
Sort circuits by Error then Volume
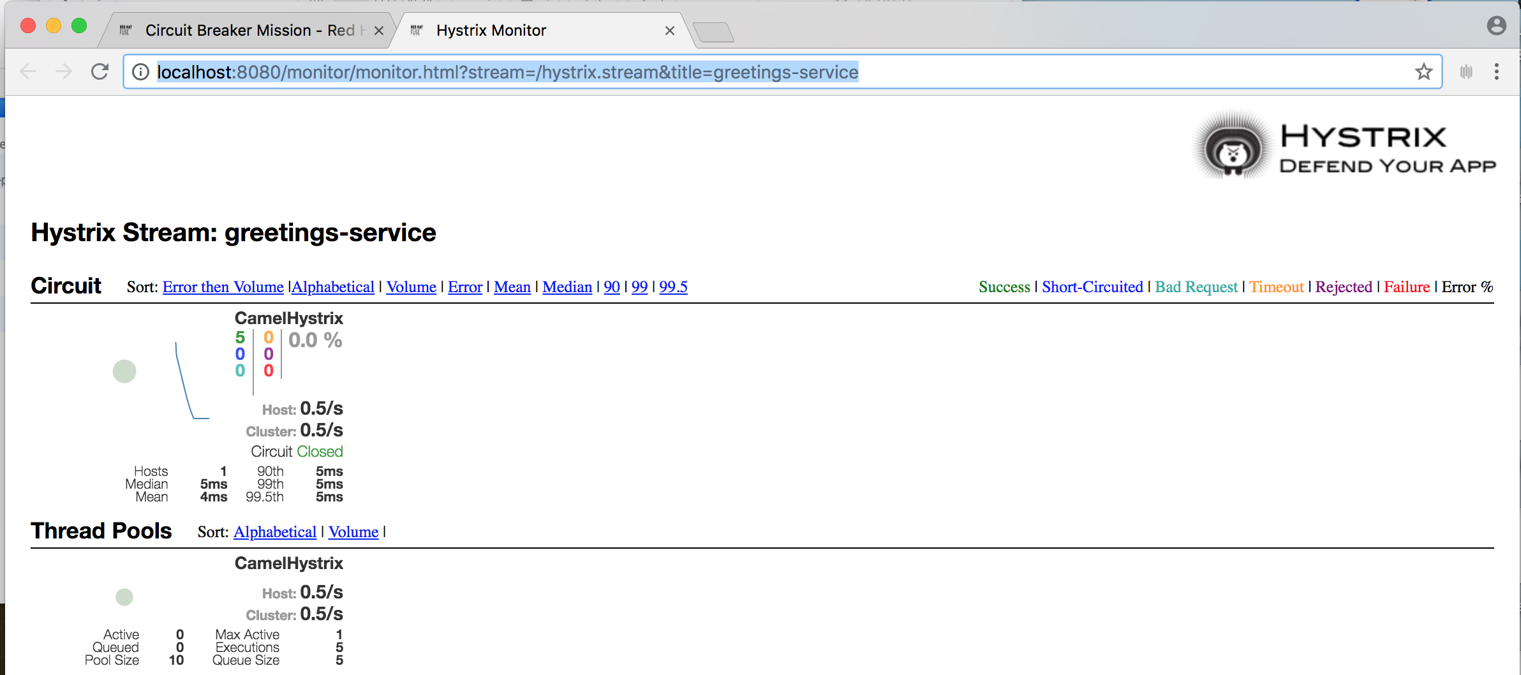pos(223,287)
